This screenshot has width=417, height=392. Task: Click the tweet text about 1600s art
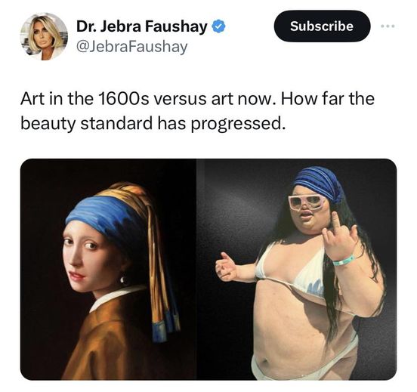pyautogui.click(x=197, y=111)
